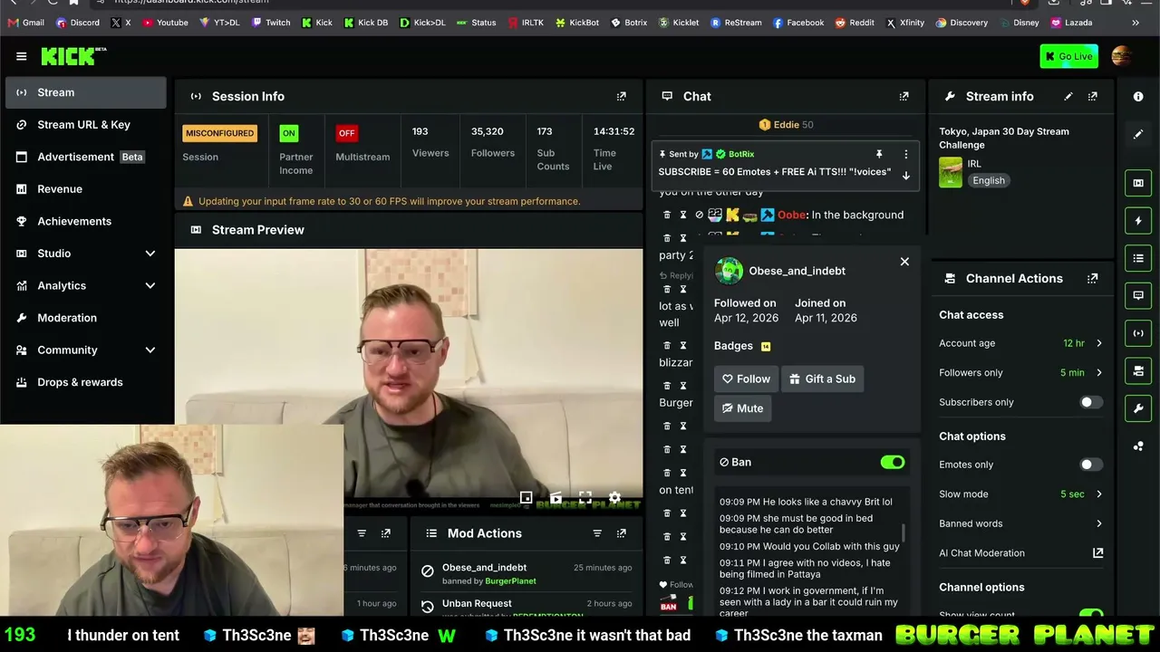Open the Twitch bookmark

[x=271, y=23]
